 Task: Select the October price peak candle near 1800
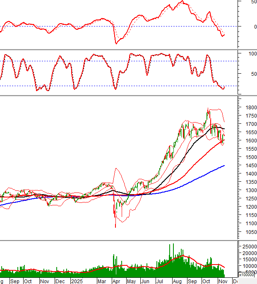(x=208, y=110)
